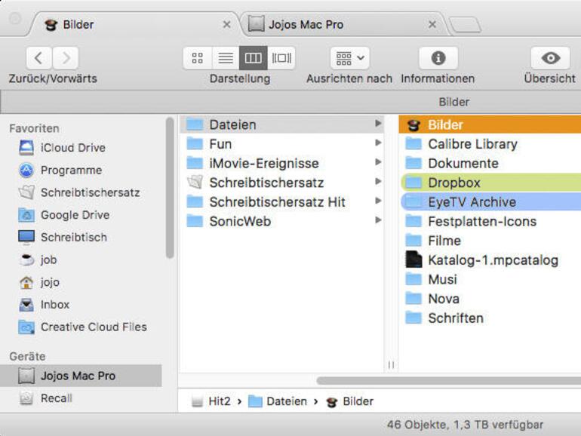Select the Festplatten-Icons folder
The height and width of the screenshot is (436, 581).
click(490, 222)
